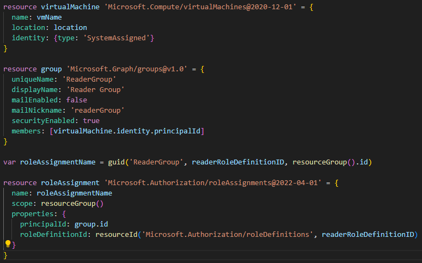Click the 'scope' property key
Viewport: 422px width, 263px height.
[x=22, y=204]
